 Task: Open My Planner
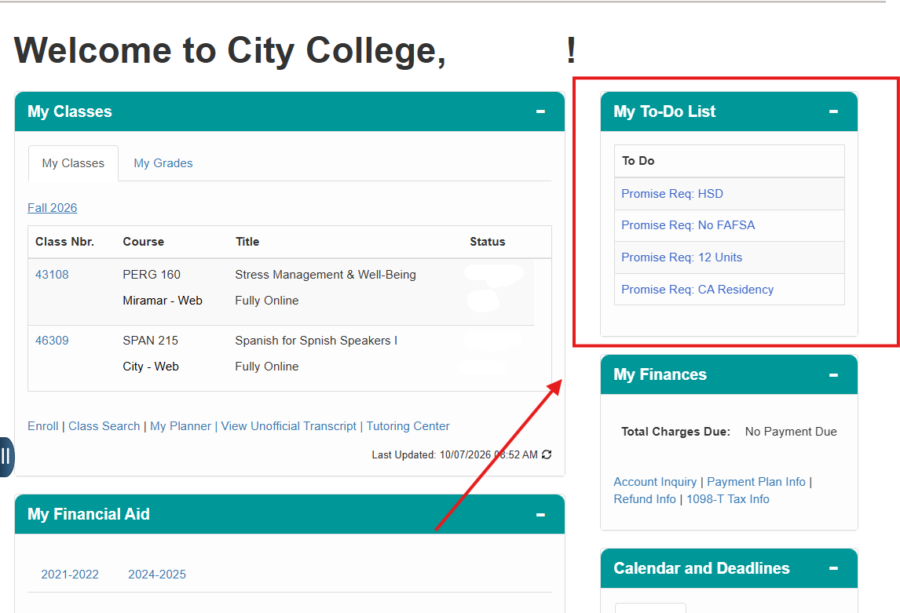pyautogui.click(x=180, y=426)
